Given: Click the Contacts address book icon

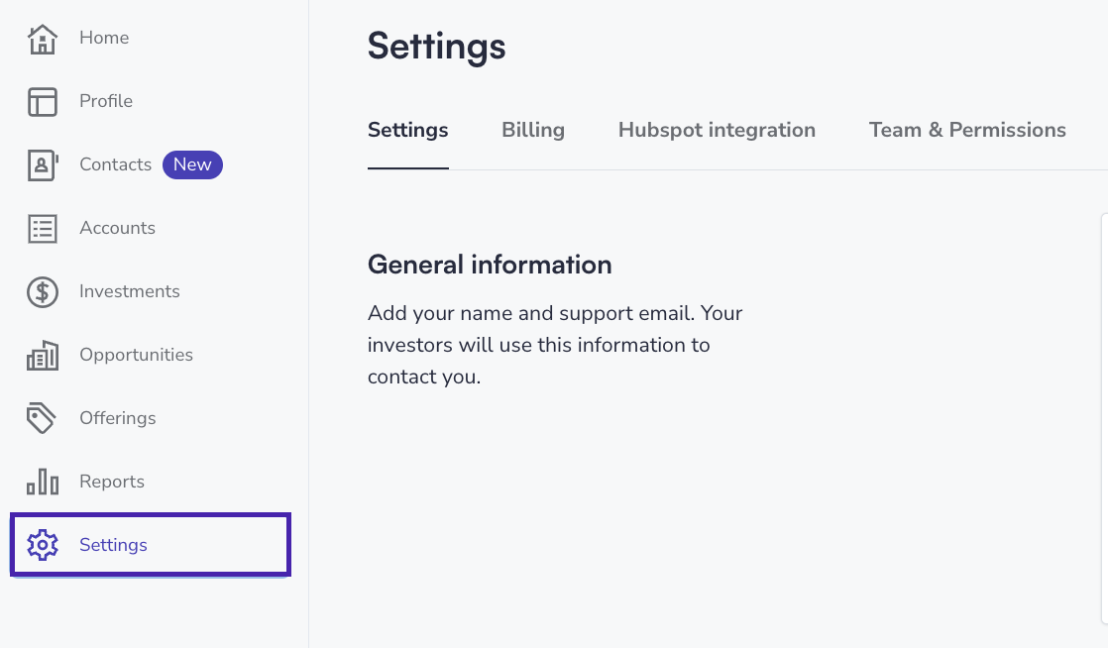Looking at the screenshot, I should [x=43, y=165].
